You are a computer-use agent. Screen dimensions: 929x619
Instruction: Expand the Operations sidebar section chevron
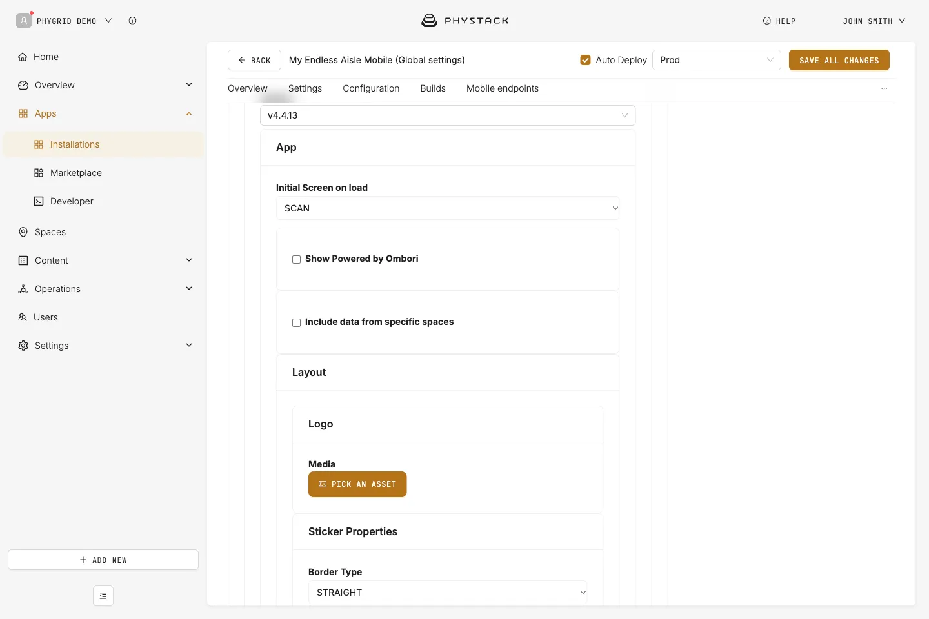[189, 289]
